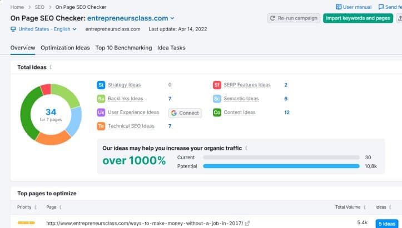Image resolution: width=402 pixels, height=228 pixels.
Task: Open the Optimization Ideas tab
Action: click(x=66, y=48)
